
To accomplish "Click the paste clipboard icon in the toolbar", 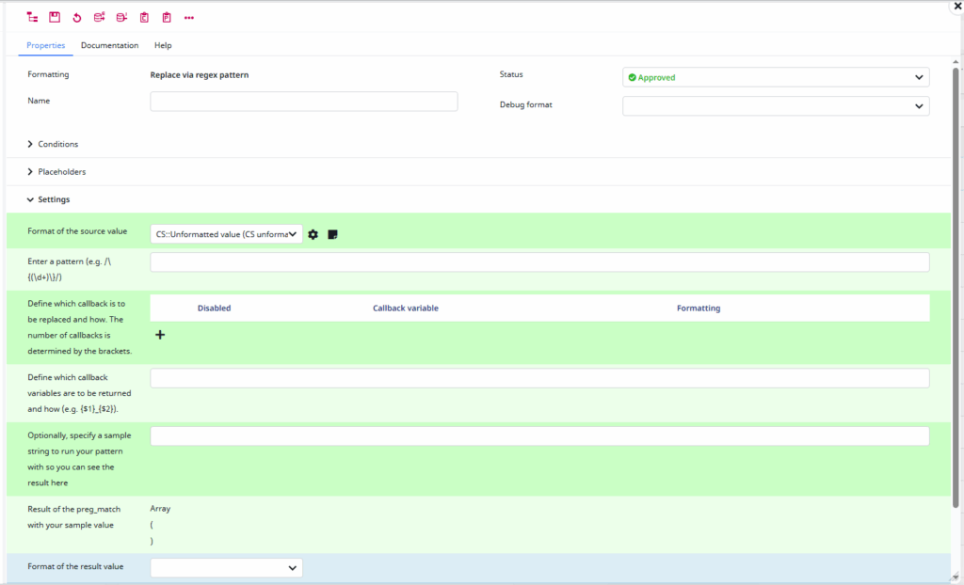I will [166, 17].
